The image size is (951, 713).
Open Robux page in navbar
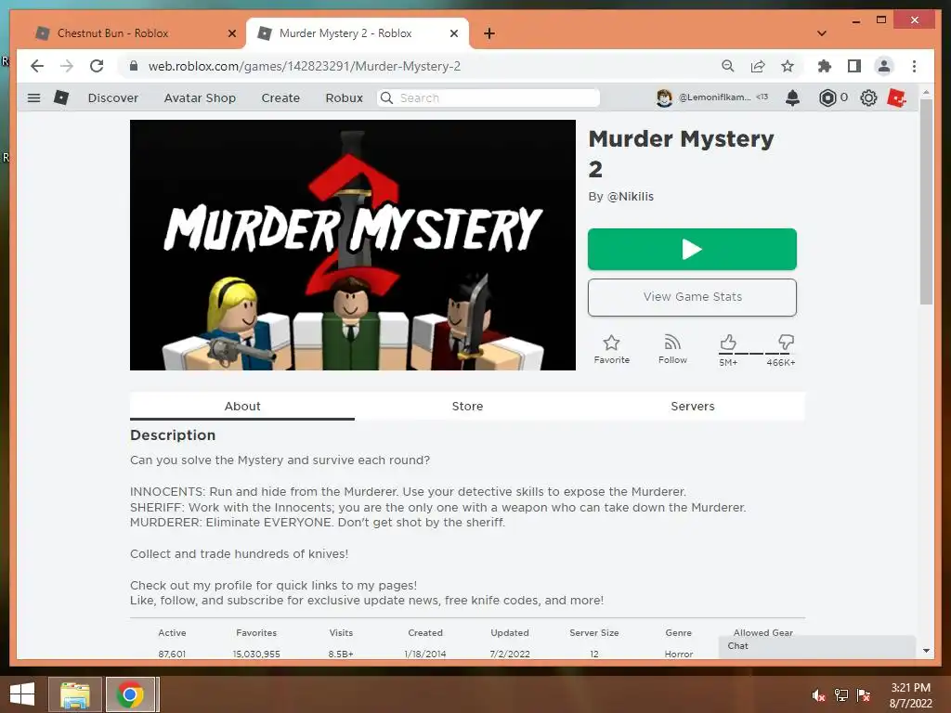(x=344, y=97)
